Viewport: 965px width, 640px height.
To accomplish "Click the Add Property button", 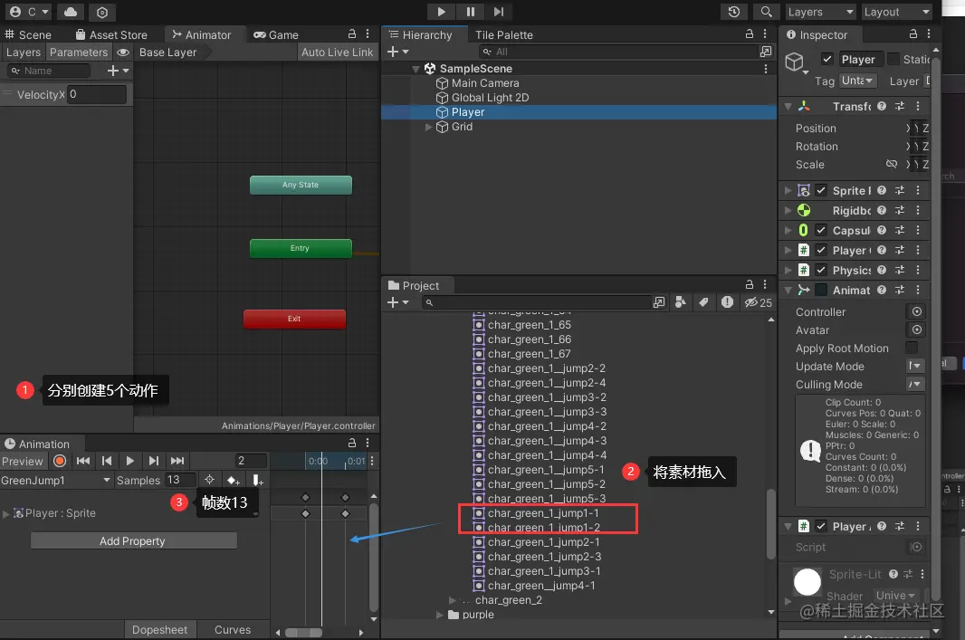I will pos(133,541).
